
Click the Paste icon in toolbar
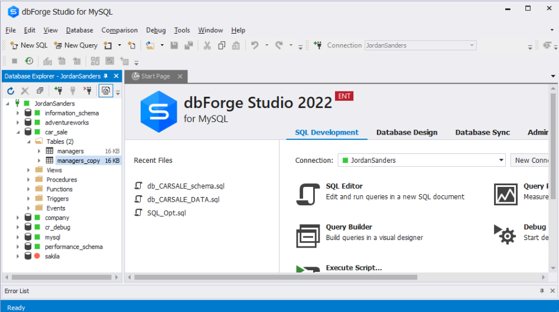pyautogui.click(x=236, y=45)
